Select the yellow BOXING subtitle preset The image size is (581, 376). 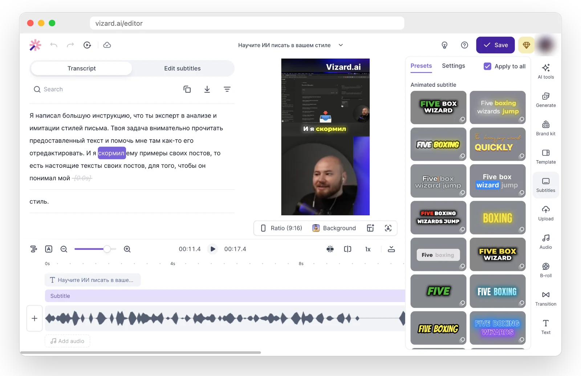pos(497,218)
